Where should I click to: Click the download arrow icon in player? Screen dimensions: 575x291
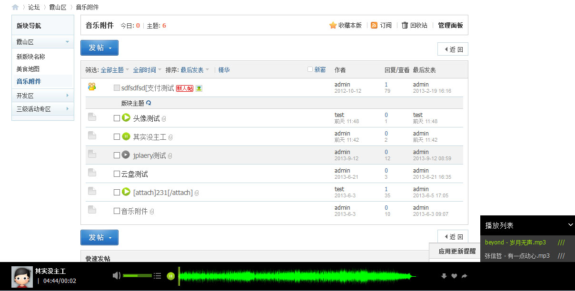(444, 276)
